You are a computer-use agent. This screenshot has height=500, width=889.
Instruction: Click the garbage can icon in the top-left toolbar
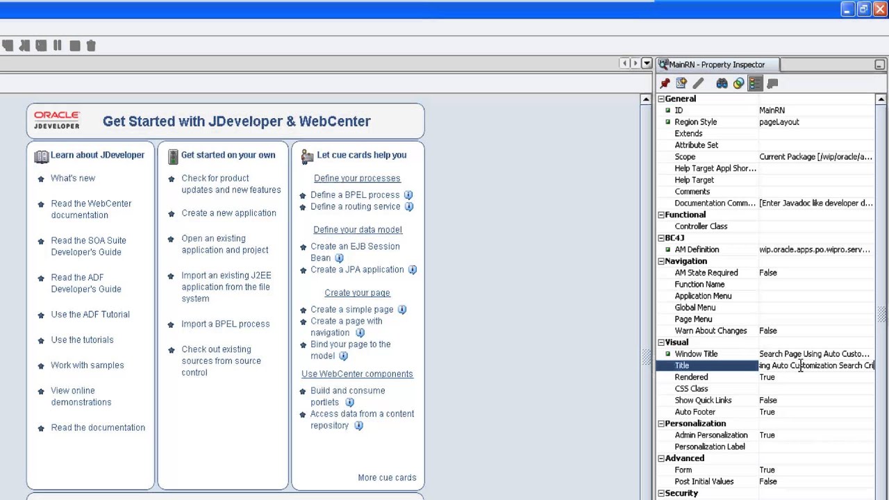[x=91, y=45]
